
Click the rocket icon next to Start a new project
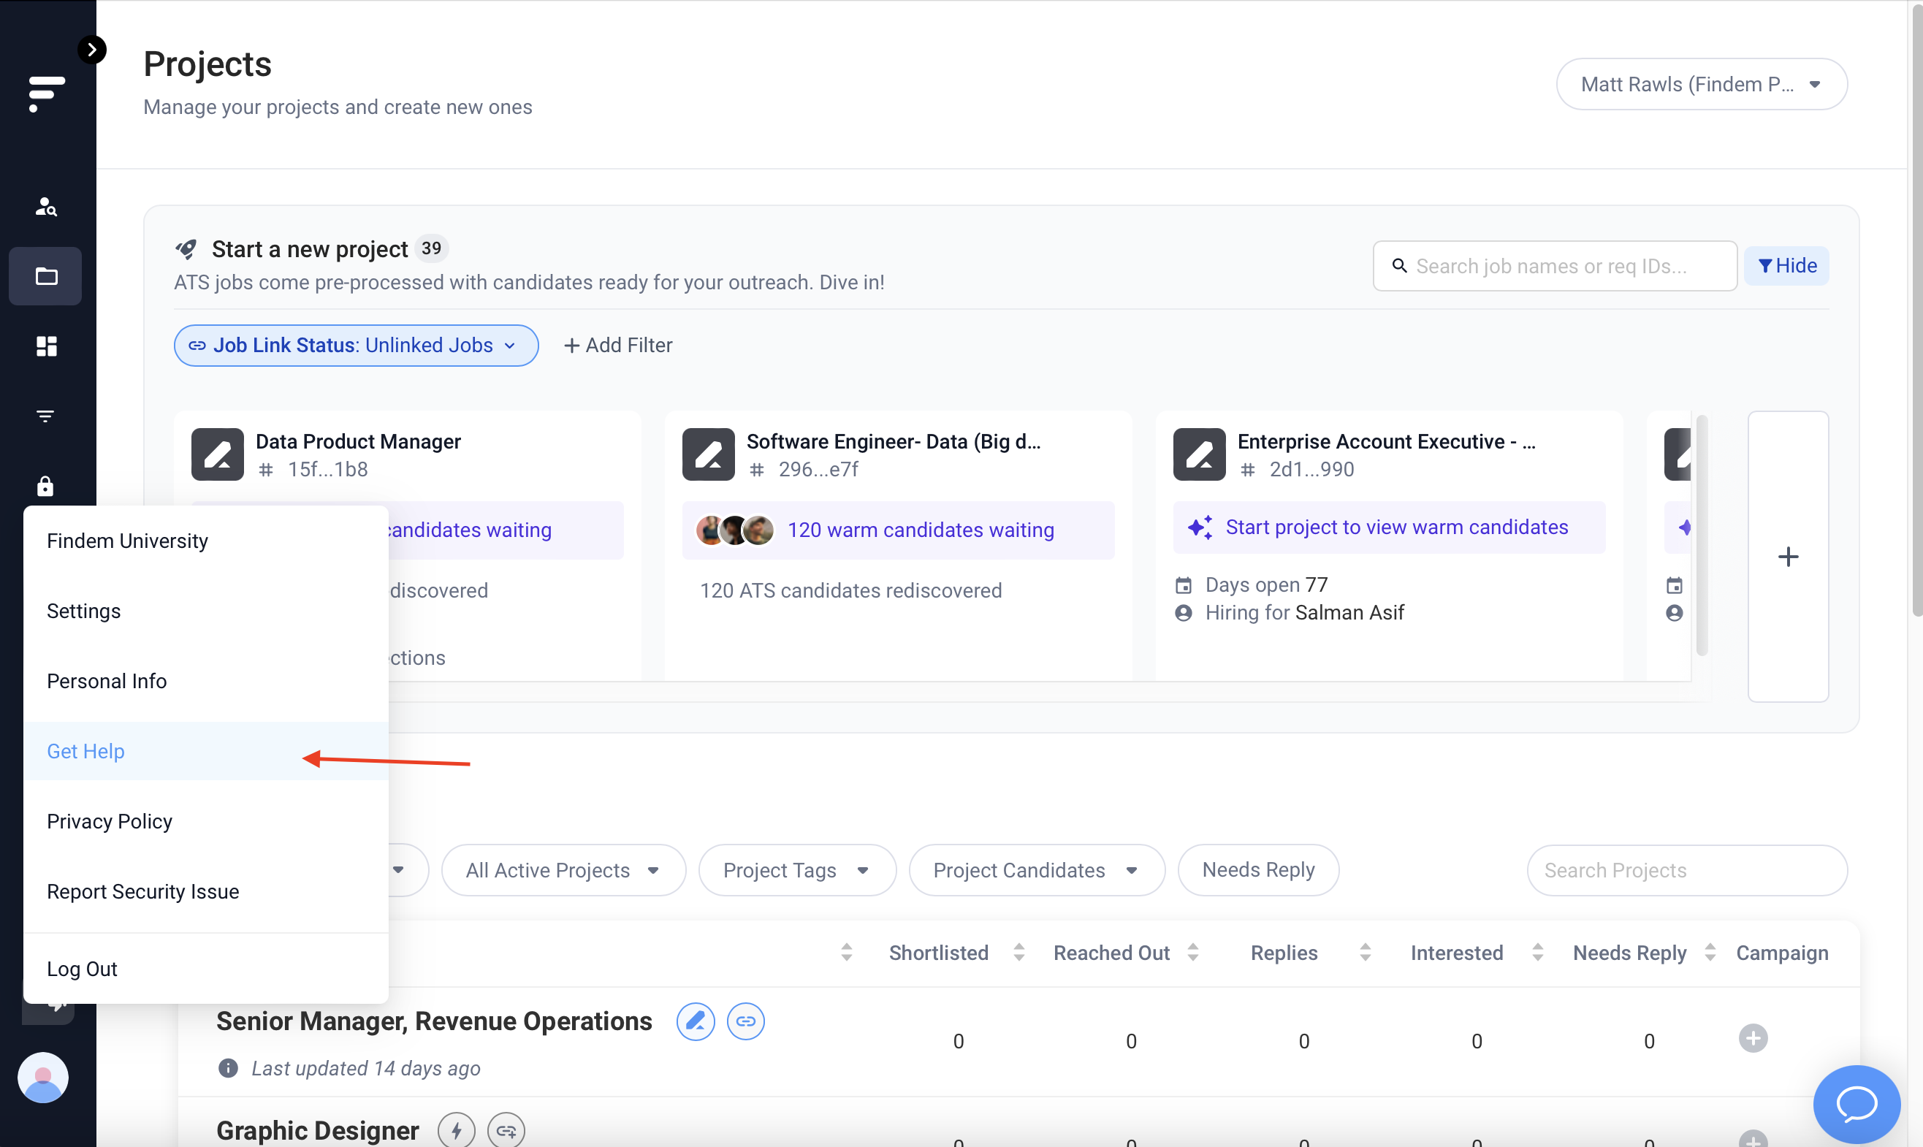[x=186, y=249]
